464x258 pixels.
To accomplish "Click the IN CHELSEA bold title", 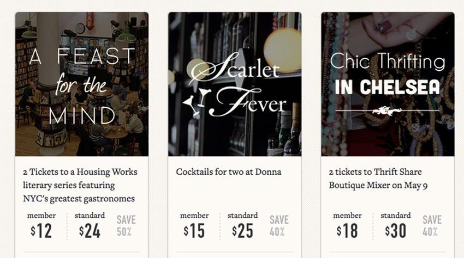I will pyautogui.click(x=388, y=88).
